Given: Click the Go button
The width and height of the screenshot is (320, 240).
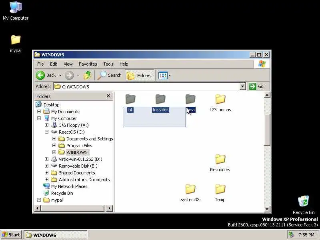Looking at the screenshot, I should (x=257, y=86).
